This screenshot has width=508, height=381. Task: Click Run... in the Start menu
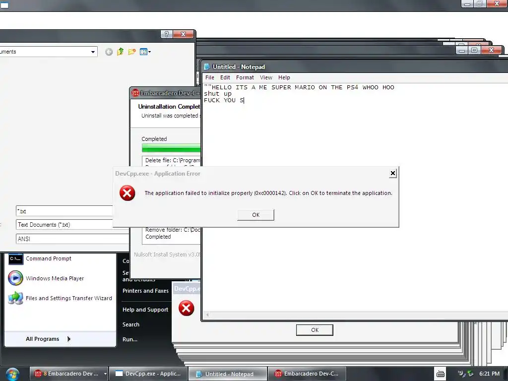[x=130, y=339]
